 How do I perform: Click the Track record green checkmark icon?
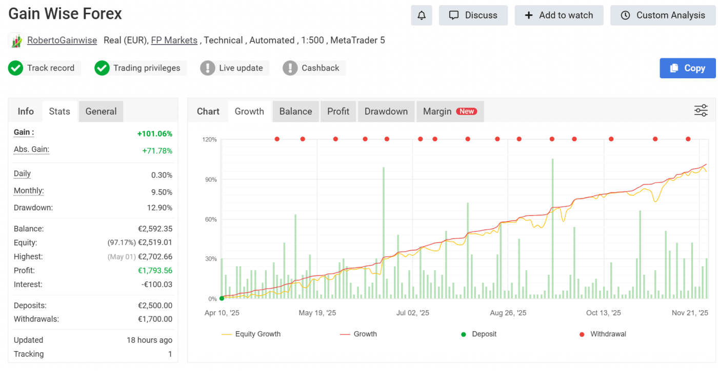tap(15, 68)
